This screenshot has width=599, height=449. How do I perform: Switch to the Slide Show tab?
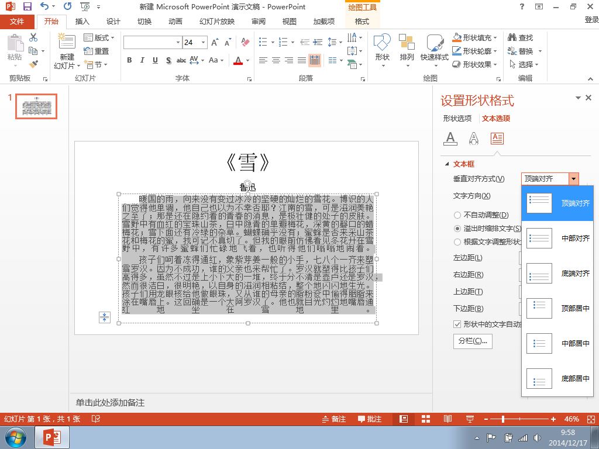pyautogui.click(x=217, y=22)
